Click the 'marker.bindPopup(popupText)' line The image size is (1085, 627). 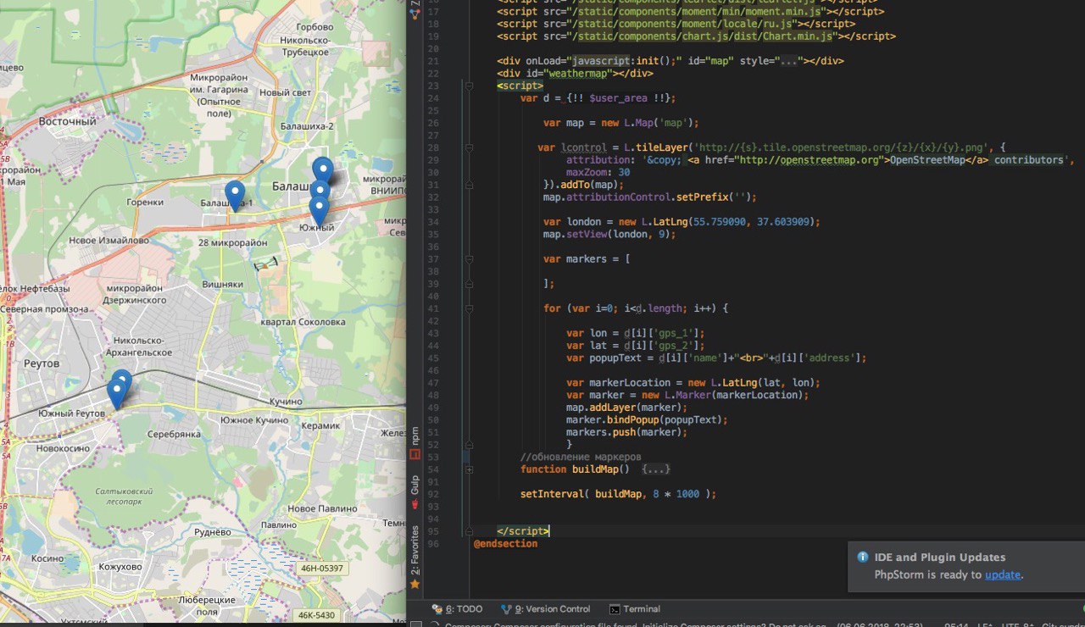click(x=647, y=419)
